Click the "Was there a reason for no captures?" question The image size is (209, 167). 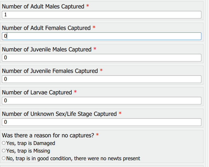pyautogui.click(x=48, y=135)
